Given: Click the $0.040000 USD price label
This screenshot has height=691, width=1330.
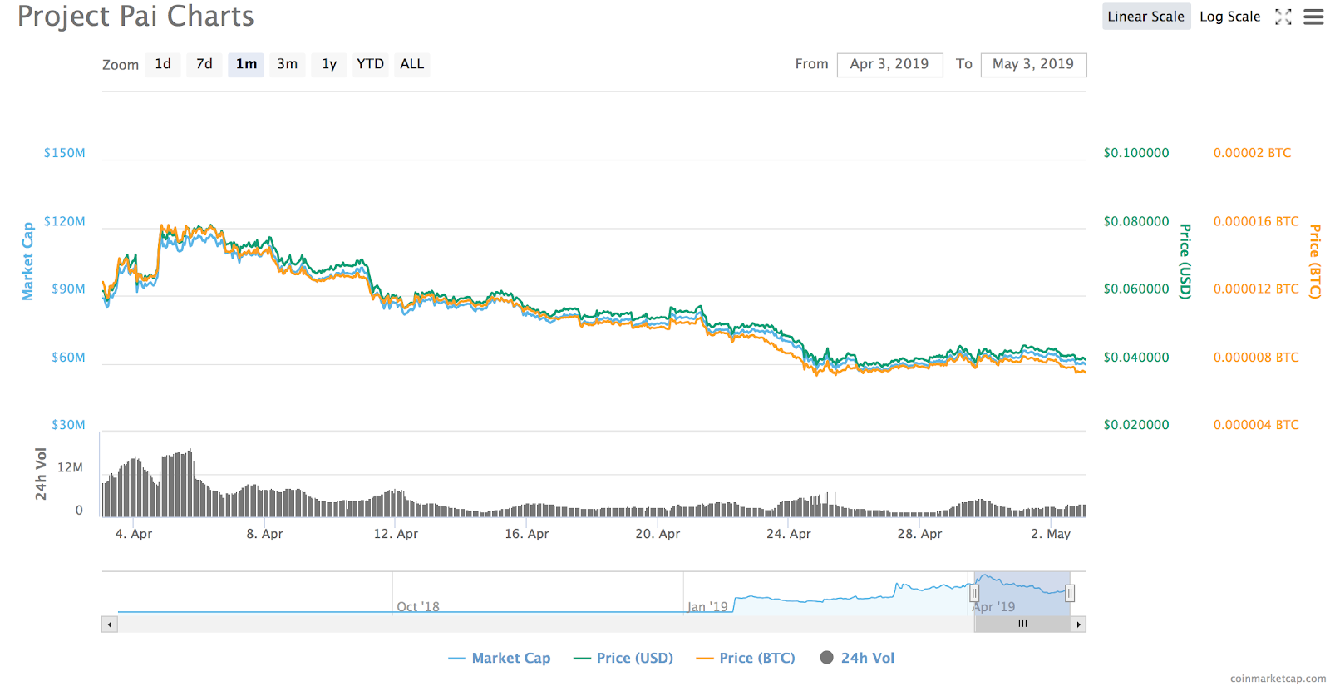Looking at the screenshot, I should pos(1136,358).
